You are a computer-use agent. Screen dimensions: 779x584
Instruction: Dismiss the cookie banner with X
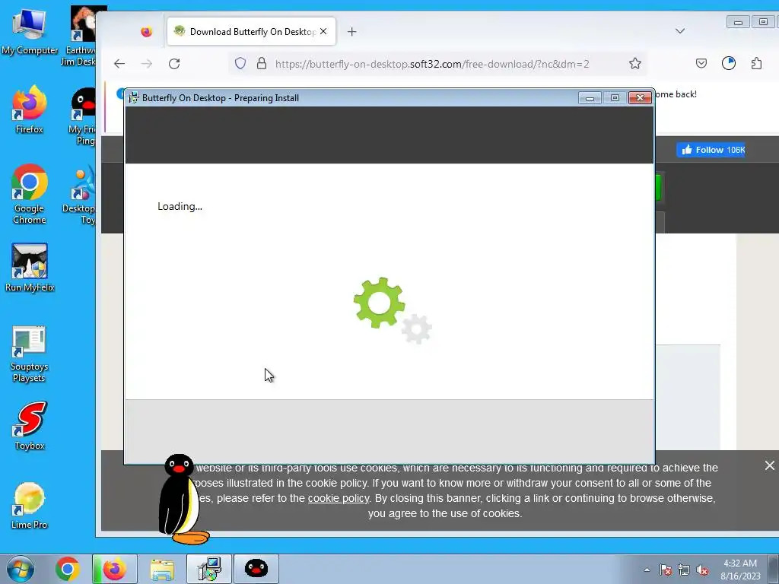(x=770, y=465)
